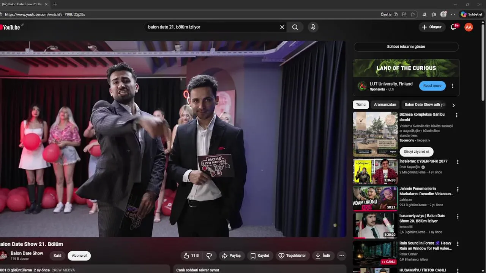Open the İnceleme: CYBERPUNK 2077 video title
This screenshot has width=486, height=273.
[x=423, y=161]
